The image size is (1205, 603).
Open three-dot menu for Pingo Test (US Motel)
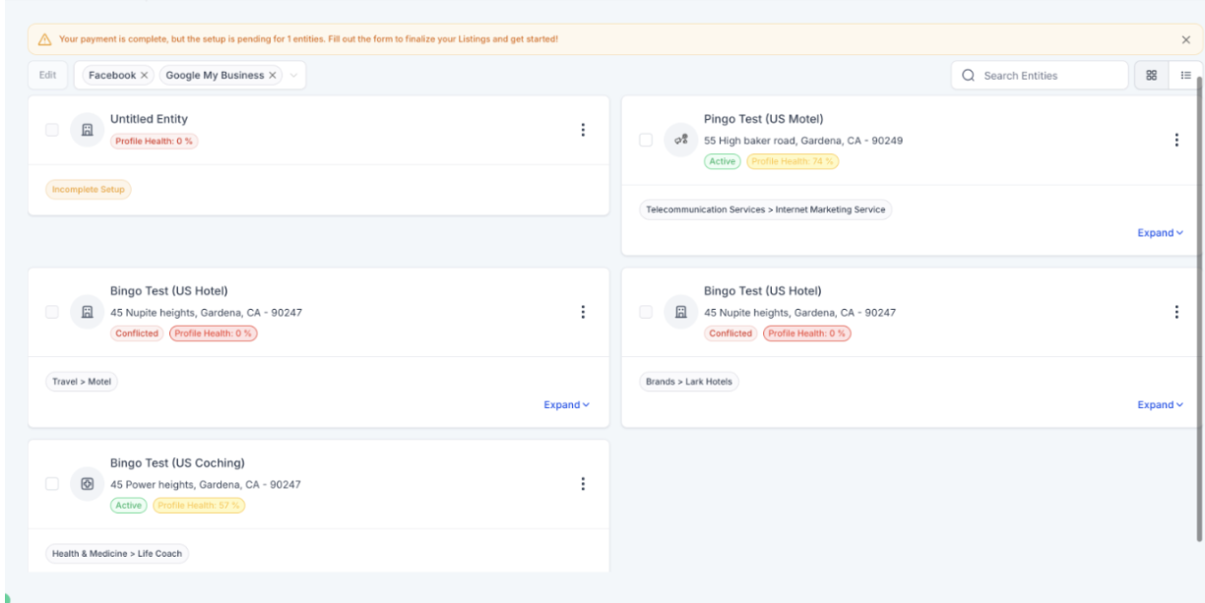(1176, 140)
